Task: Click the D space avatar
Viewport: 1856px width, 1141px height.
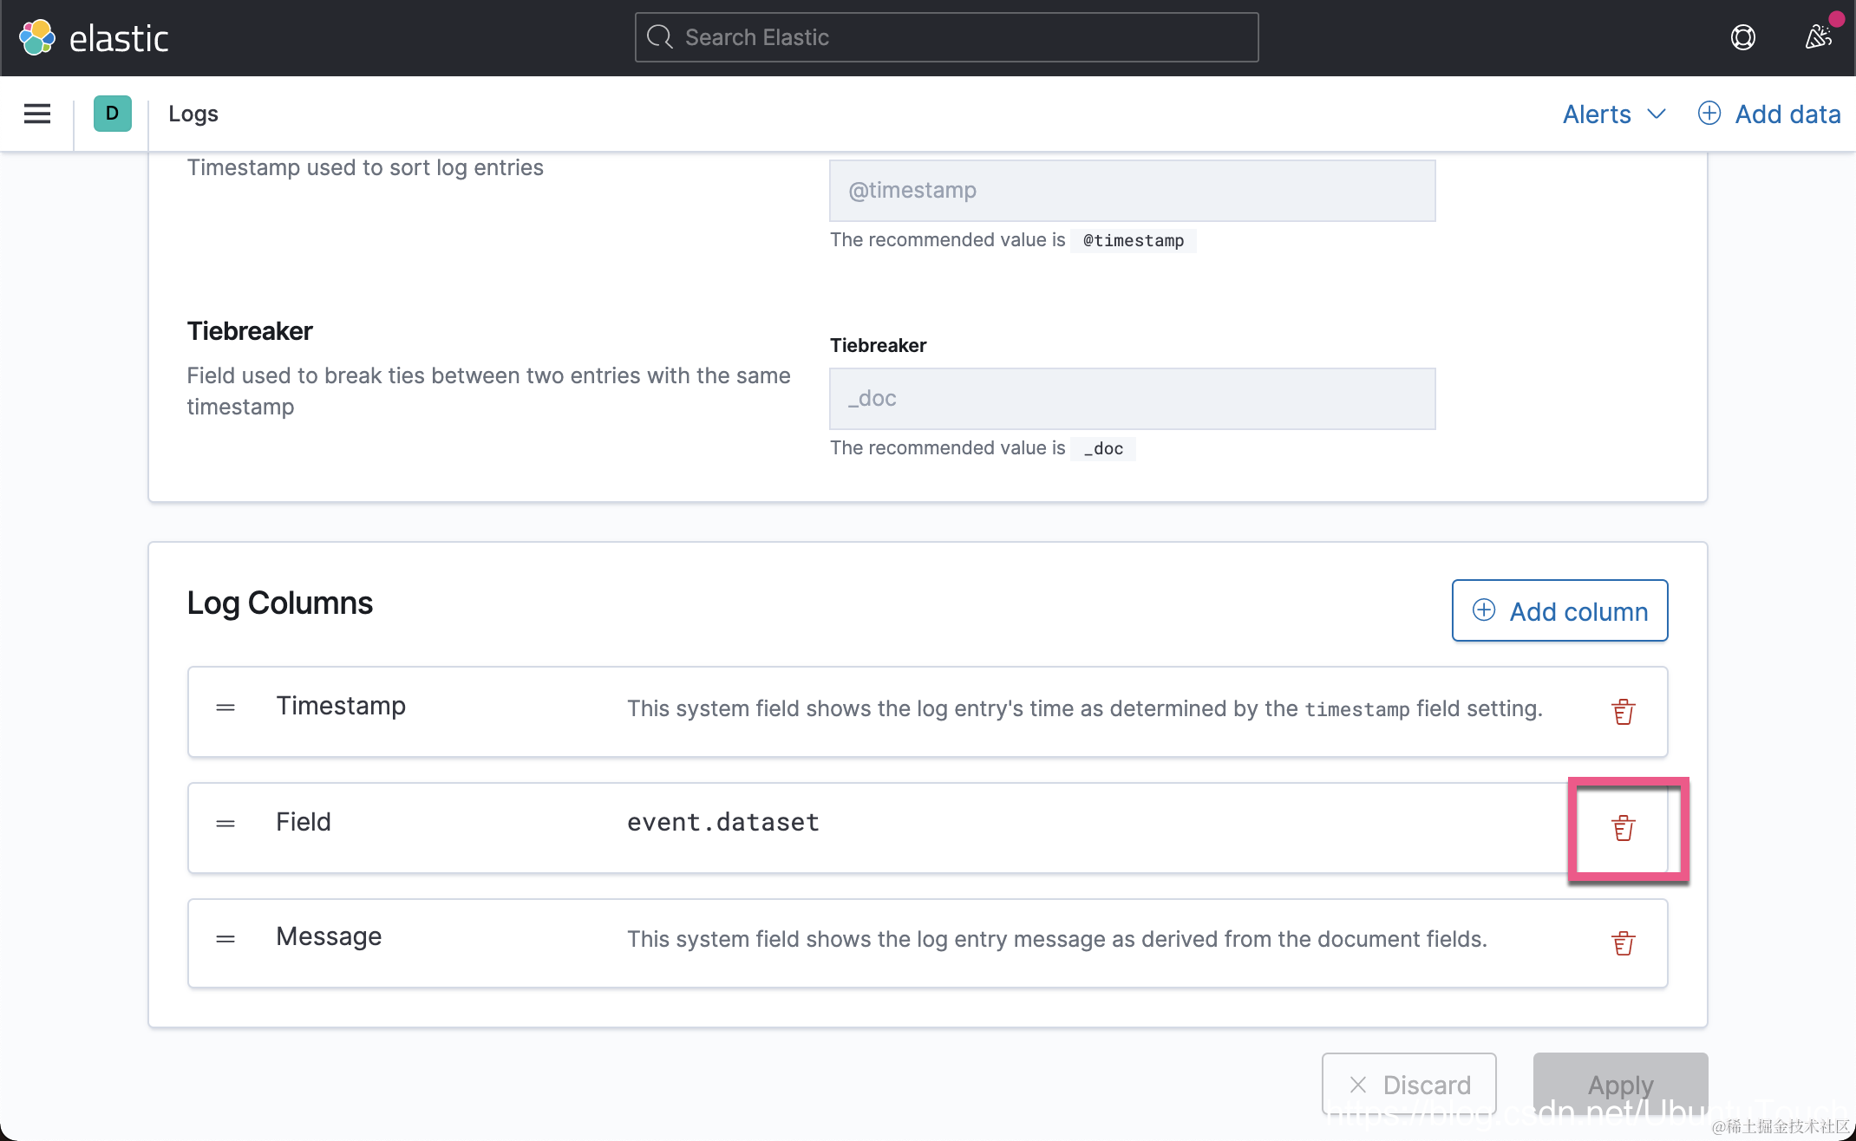Action: coord(112,114)
